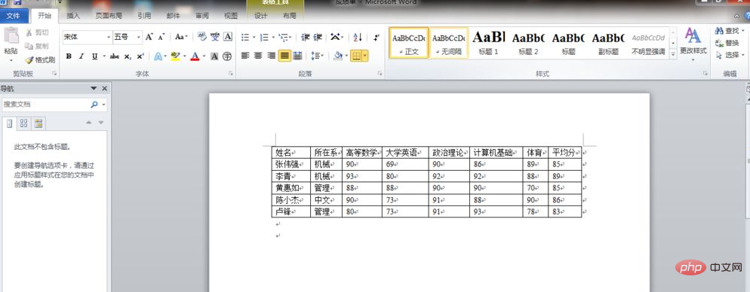Open the phonetic guide (变) tool
Screen dimensions: 750x292
[215, 37]
